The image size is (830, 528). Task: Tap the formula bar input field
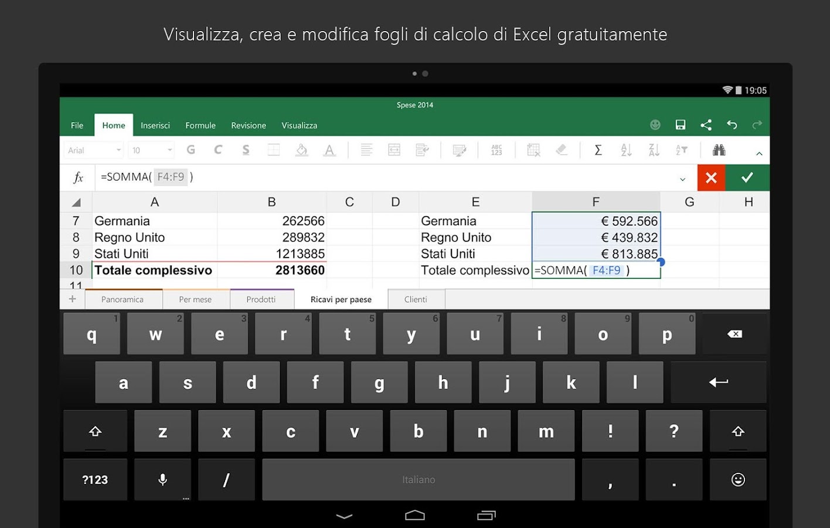(x=387, y=177)
